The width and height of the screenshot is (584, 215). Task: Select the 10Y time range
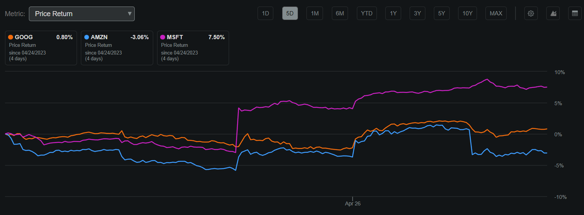click(x=467, y=13)
